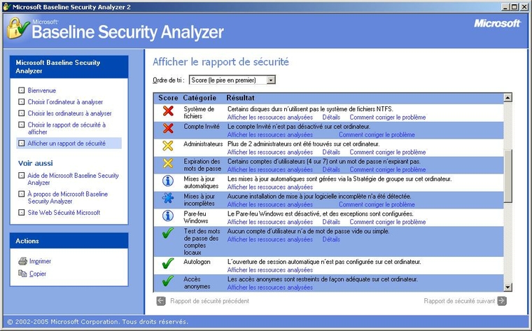
Task: Click Détails for Administrateurs row
Action: 331,153
